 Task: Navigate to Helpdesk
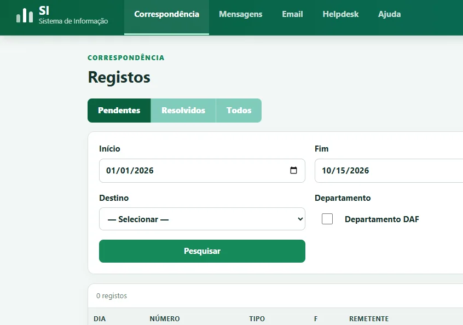[340, 14]
